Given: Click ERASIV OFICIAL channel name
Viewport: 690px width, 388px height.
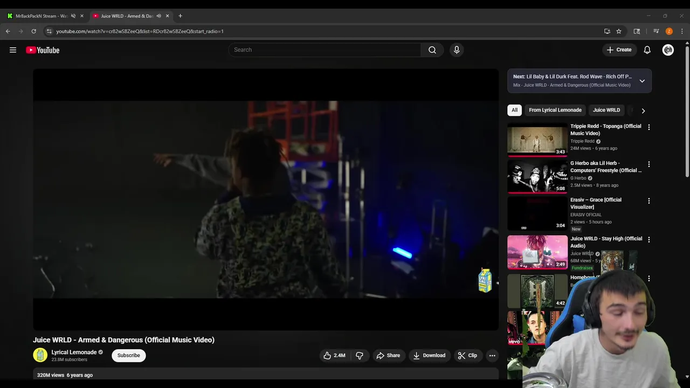Looking at the screenshot, I should click(x=586, y=215).
